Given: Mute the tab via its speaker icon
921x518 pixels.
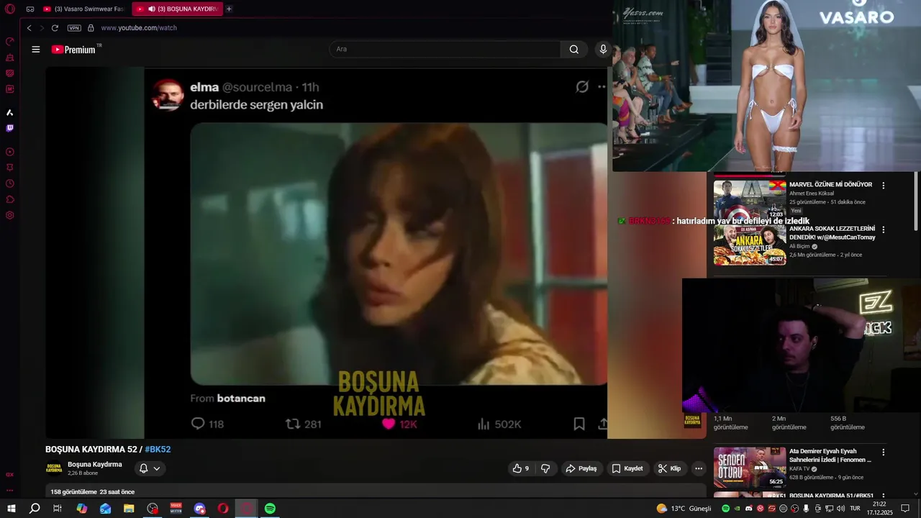Looking at the screenshot, I should tap(152, 9).
